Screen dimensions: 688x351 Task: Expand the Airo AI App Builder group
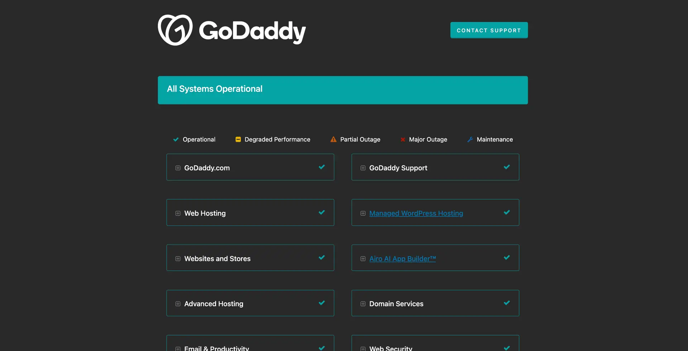(363, 259)
